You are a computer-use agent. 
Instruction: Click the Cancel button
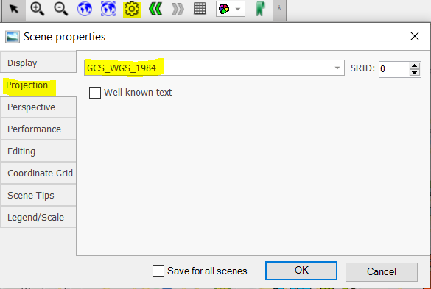[382, 271]
